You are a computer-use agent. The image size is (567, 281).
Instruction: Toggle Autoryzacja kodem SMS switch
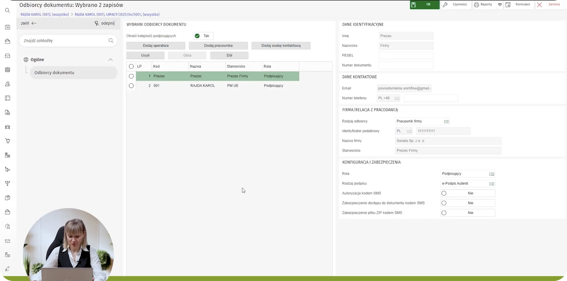468,193
